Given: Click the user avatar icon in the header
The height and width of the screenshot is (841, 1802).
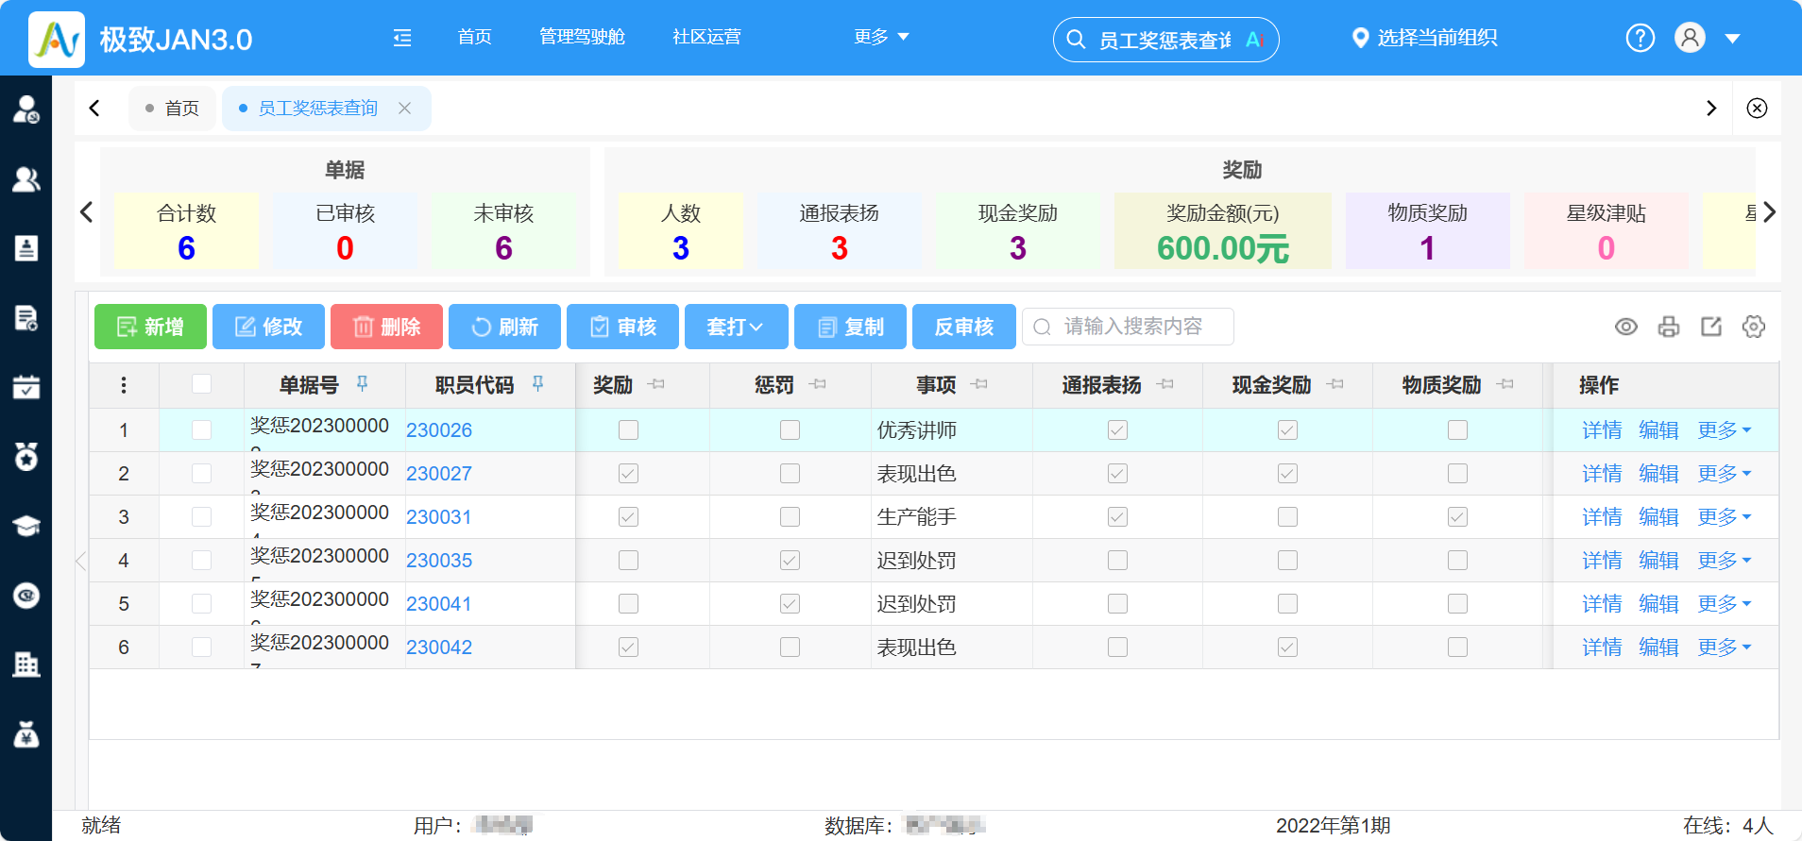Looking at the screenshot, I should 1690,39.
